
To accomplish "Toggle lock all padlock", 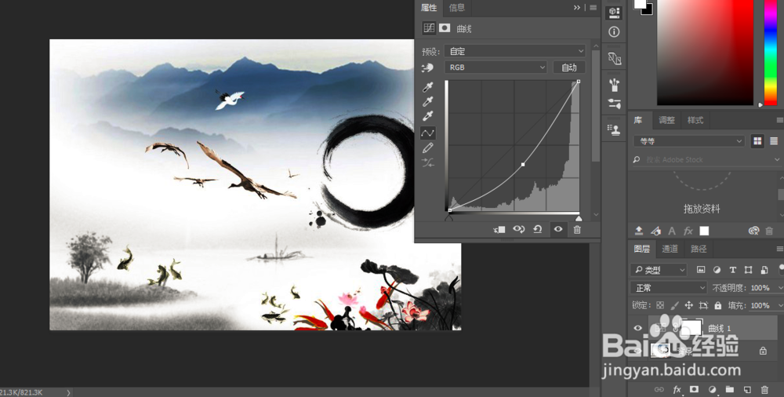I will point(718,305).
